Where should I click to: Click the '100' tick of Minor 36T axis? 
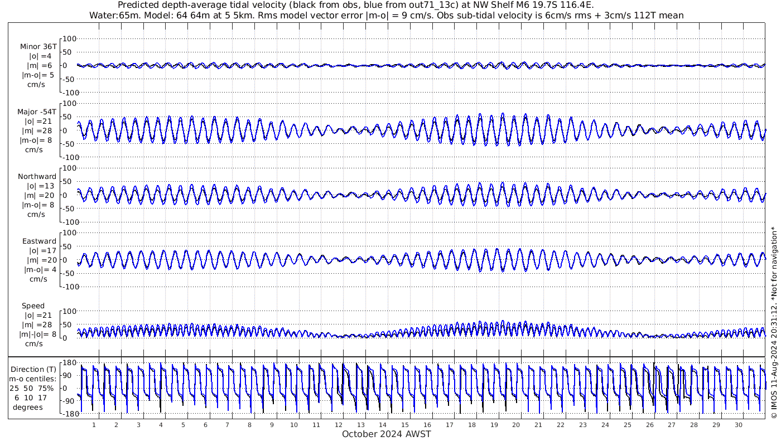[69, 38]
